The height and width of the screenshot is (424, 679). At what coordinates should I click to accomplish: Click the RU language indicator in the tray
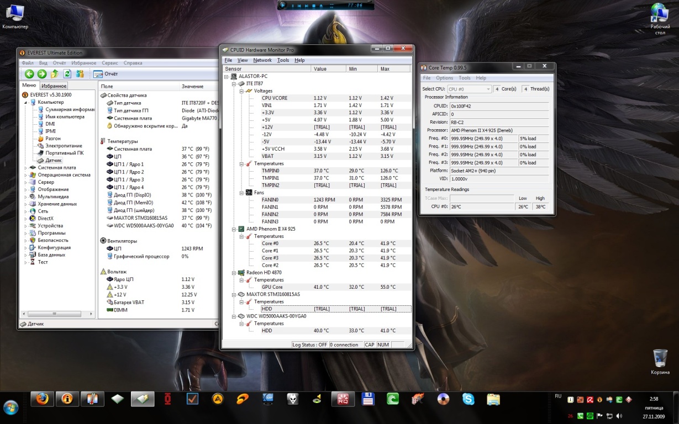pyautogui.click(x=558, y=396)
